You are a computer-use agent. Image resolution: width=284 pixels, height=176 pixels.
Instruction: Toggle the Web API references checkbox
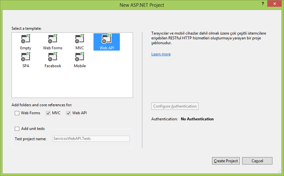(x=68, y=113)
